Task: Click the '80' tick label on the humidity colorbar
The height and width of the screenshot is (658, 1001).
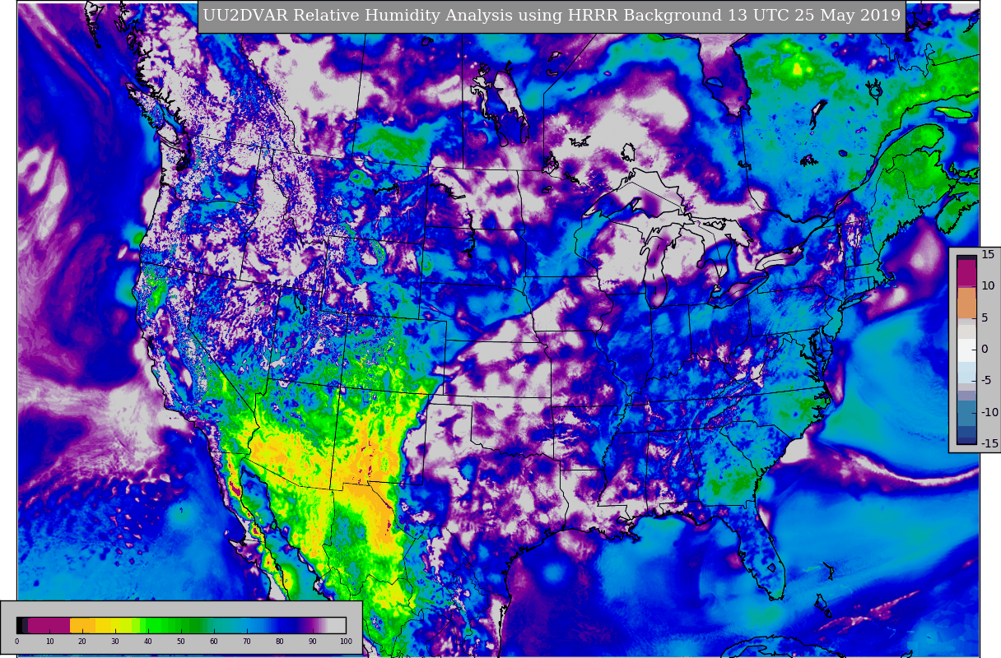Action: click(x=280, y=641)
